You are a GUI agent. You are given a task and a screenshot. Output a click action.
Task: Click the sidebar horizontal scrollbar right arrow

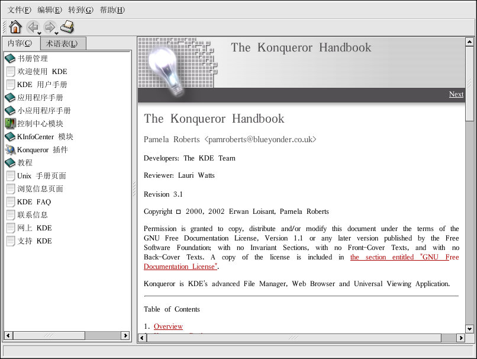tap(125, 335)
